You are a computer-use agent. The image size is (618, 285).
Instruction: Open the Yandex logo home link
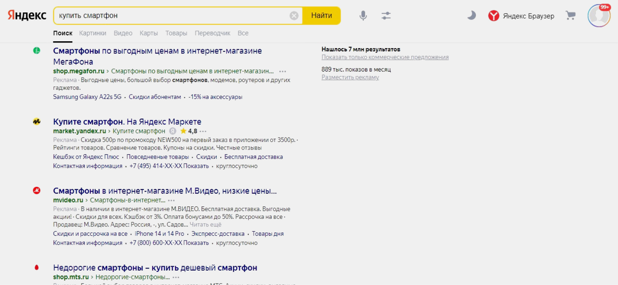click(27, 16)
